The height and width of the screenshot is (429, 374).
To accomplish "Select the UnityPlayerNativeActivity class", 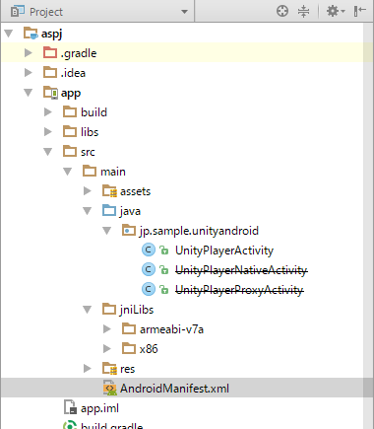I will coord(241,270).
